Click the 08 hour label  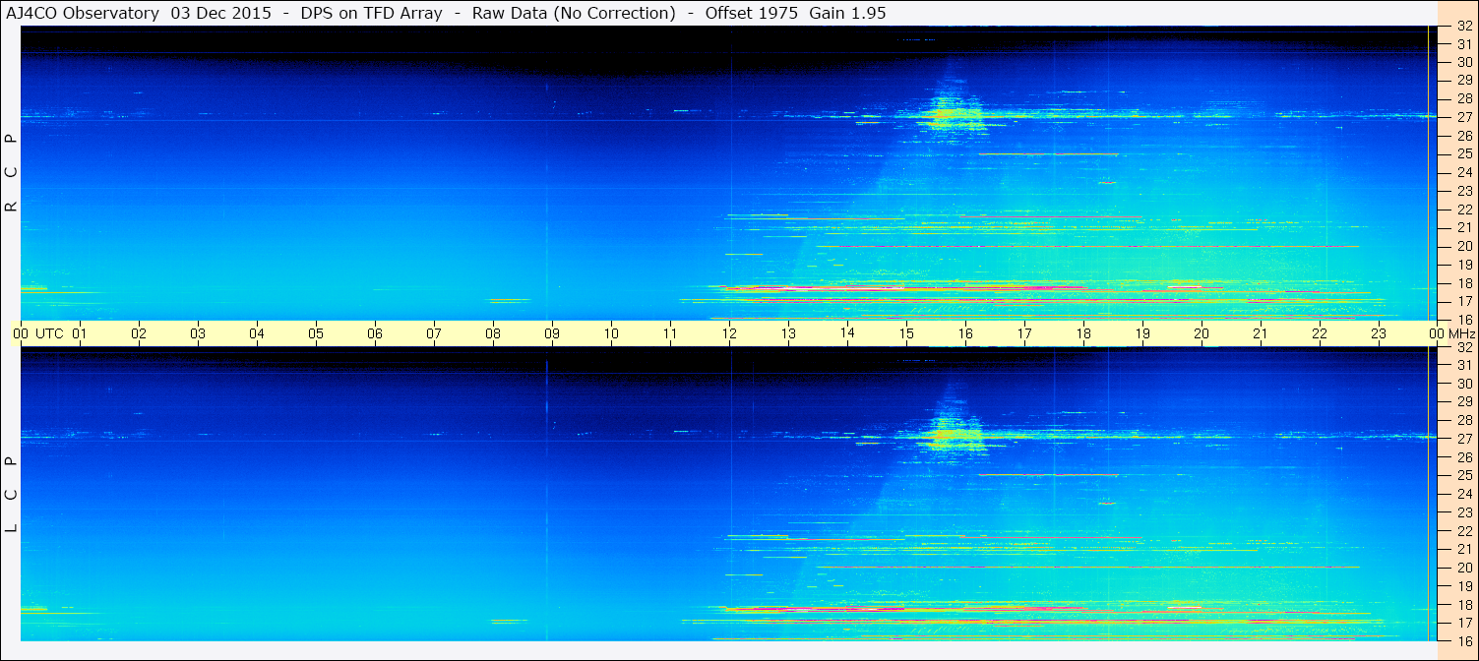pos(493,333)
